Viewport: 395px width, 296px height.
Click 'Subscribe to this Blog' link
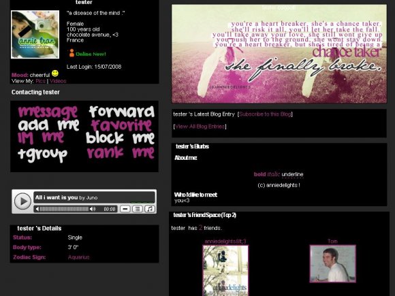(265, 114)
